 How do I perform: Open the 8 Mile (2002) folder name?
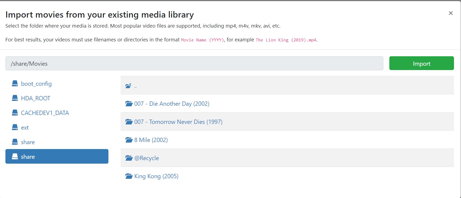151,140
